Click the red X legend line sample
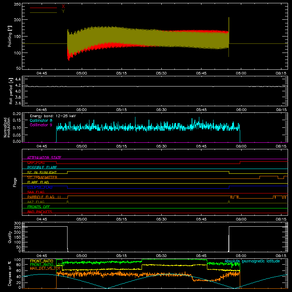292x292 pixels. click(43, 8)
